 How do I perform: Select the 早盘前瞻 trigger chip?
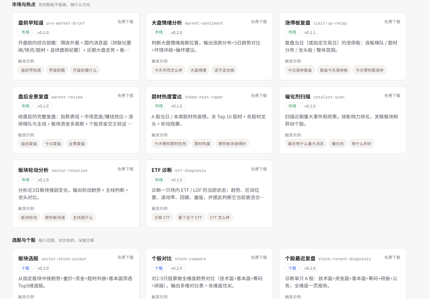pos(57,70)
